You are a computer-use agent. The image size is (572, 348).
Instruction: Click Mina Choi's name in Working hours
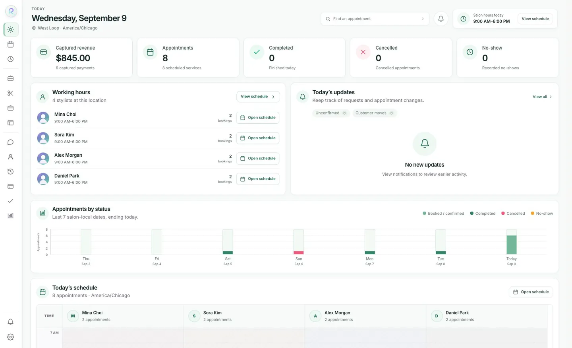tap(66, 115)
